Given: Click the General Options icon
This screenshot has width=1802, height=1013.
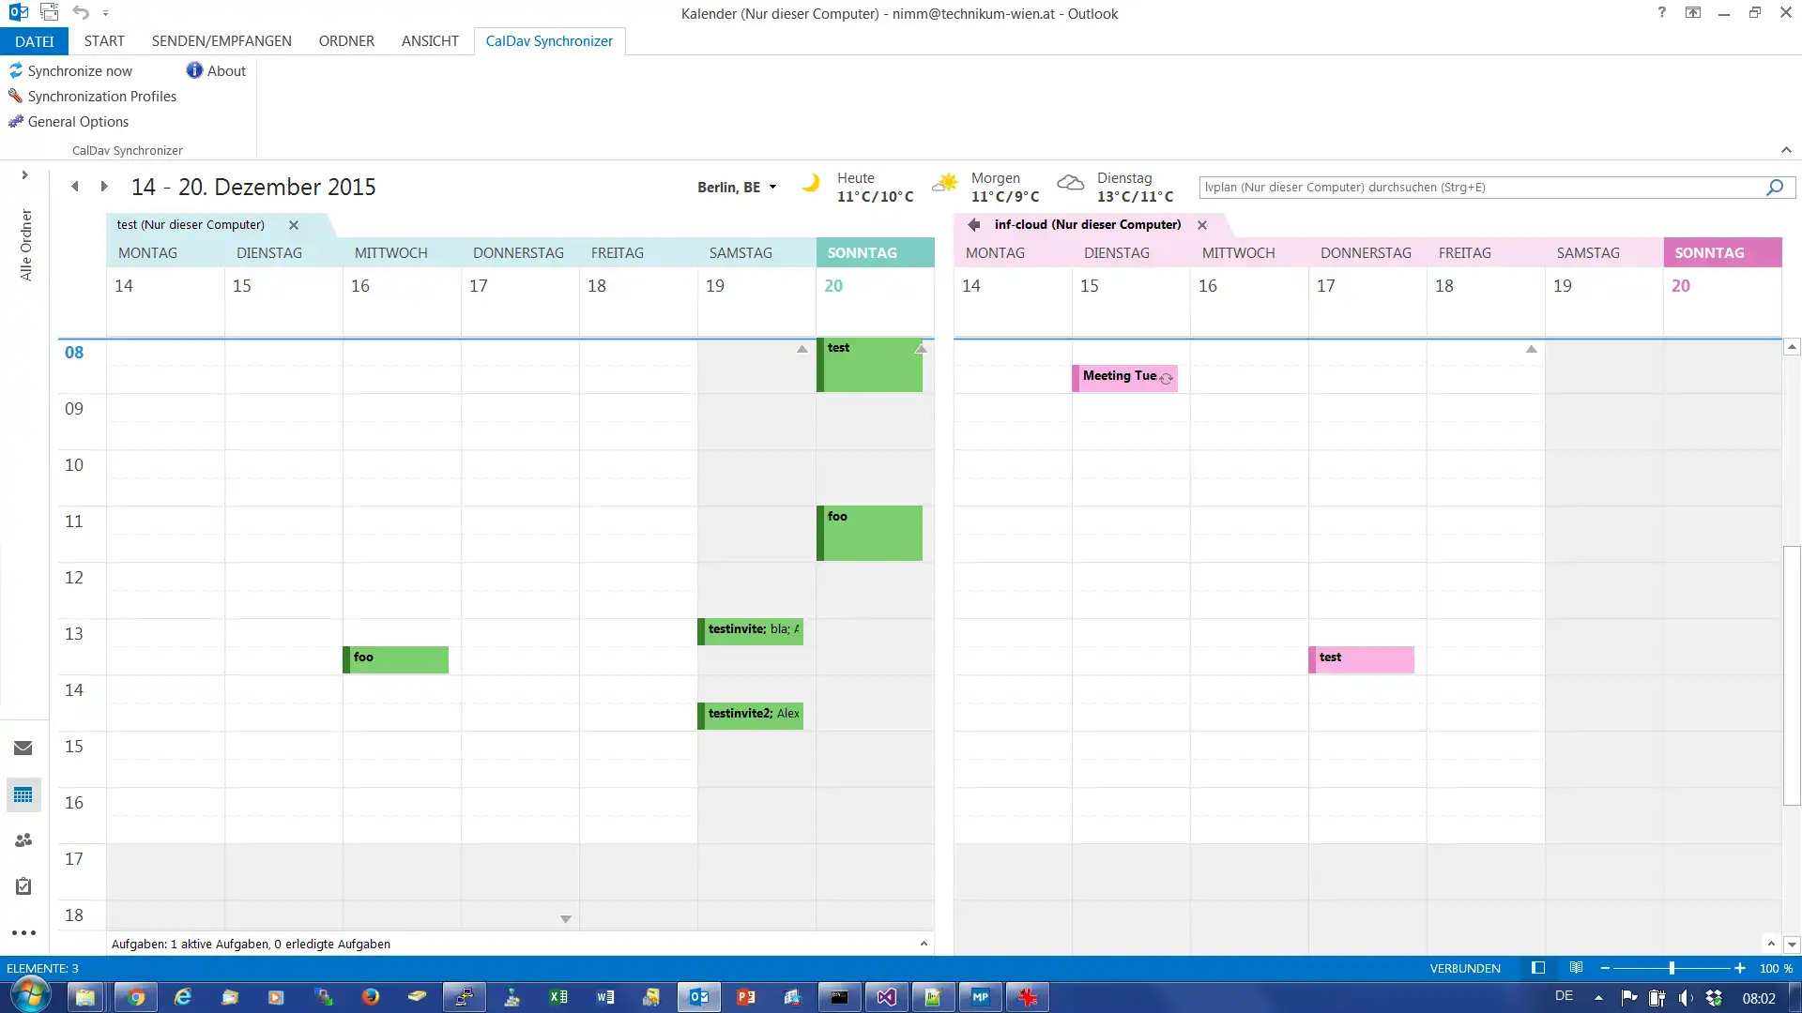Looking at the screenshot, I should [16, 120].
